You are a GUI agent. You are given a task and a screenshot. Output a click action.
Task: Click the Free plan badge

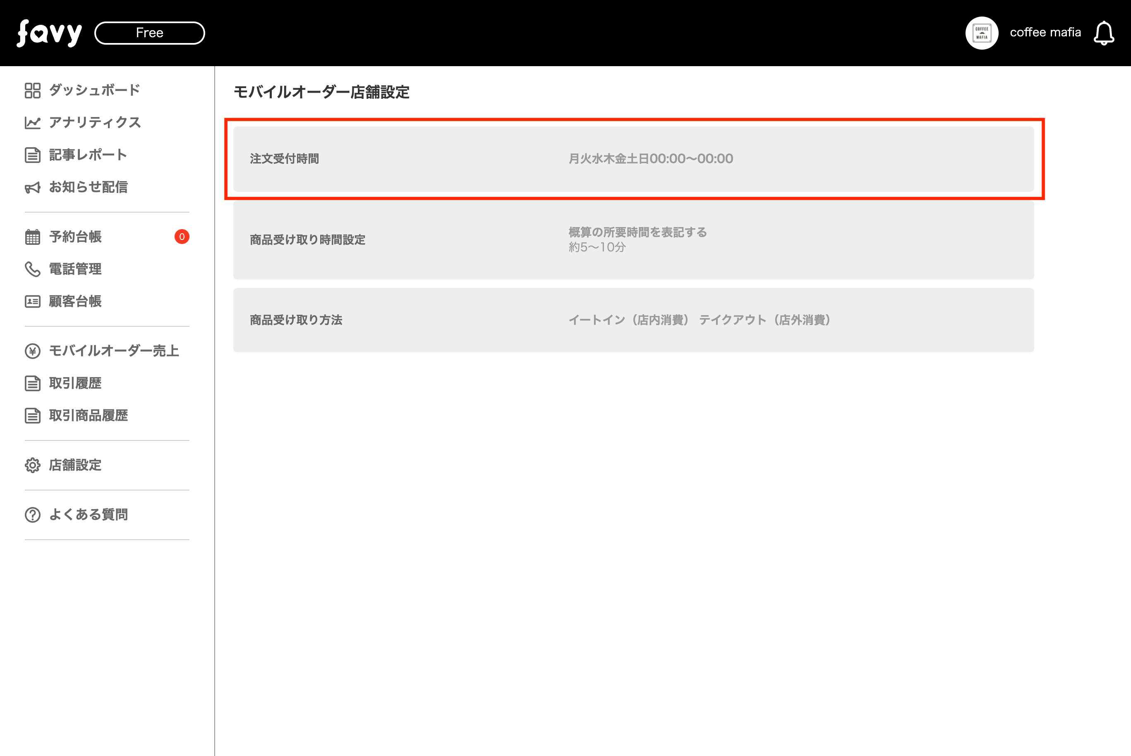point(149,33)
